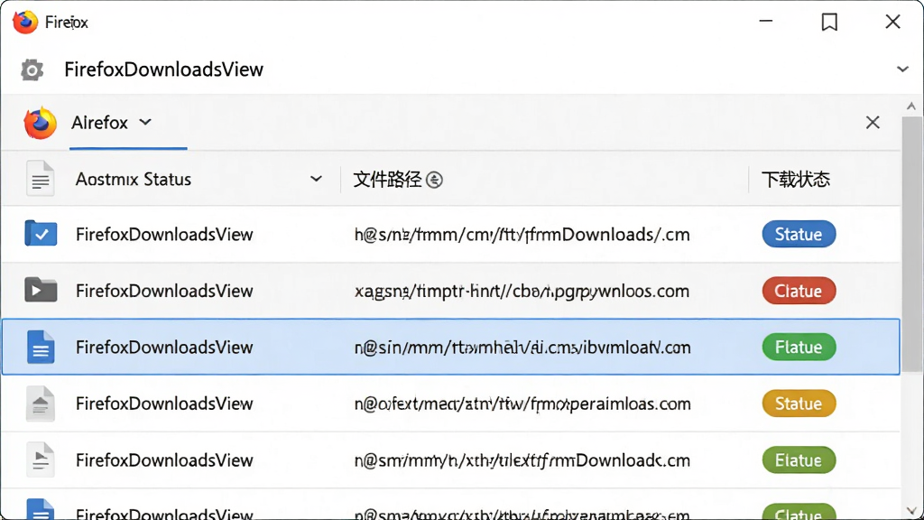Screen dimensions: 924x520
Task: Click the orange Statue status badge
Action: tap(799, 404)
